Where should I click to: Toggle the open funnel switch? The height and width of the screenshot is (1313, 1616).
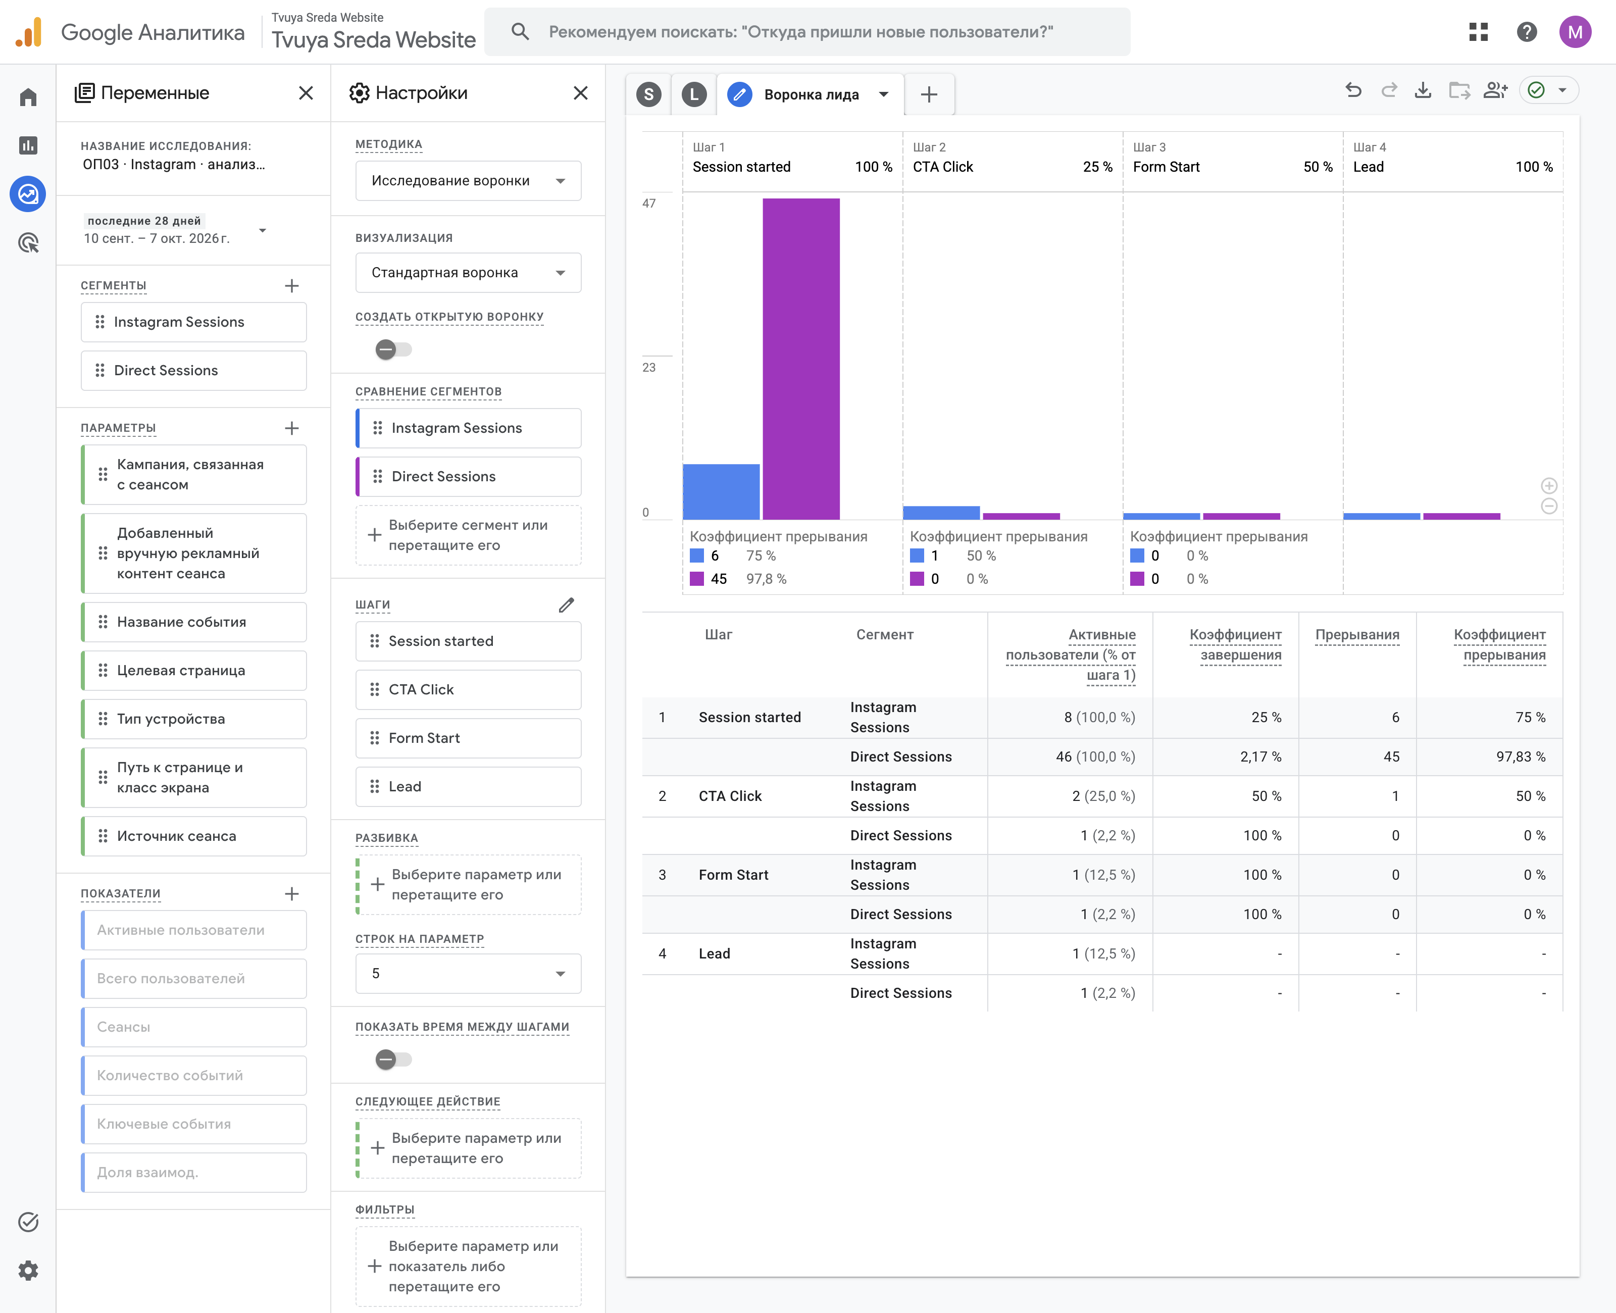pos(393,349)
